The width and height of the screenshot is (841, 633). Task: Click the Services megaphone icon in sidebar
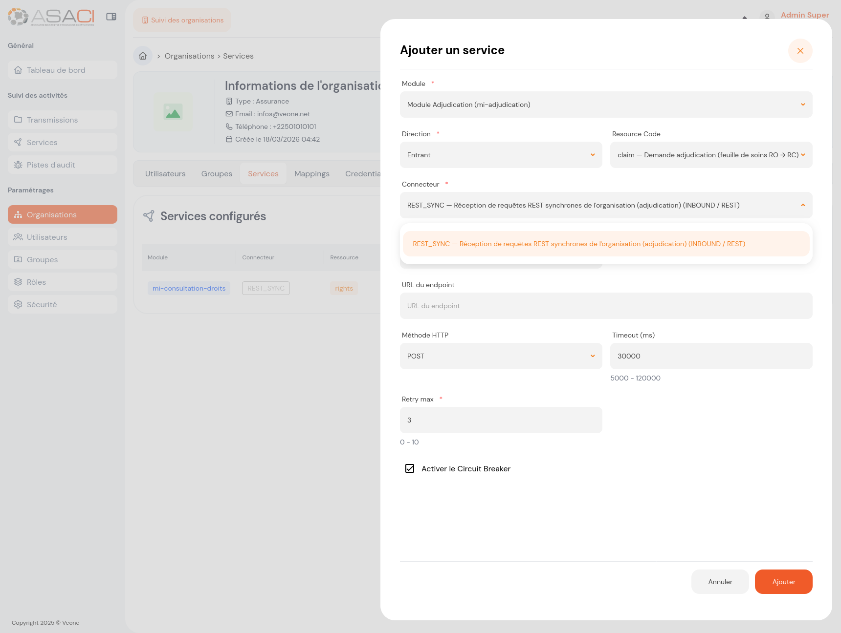[18, 142]
